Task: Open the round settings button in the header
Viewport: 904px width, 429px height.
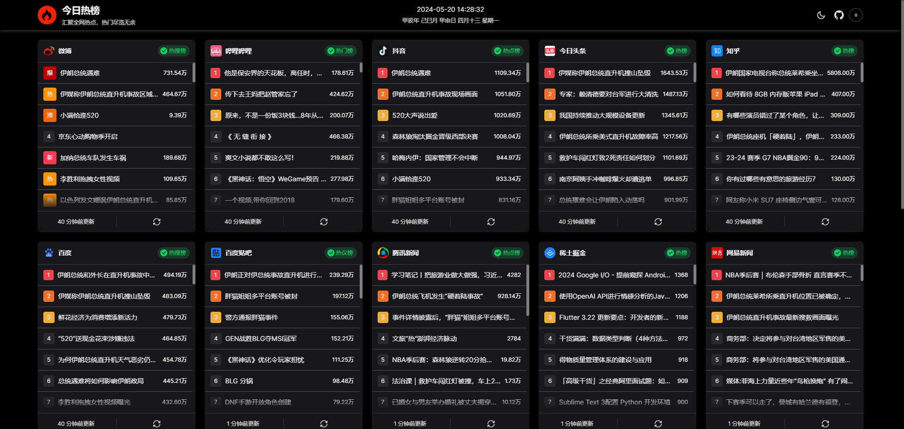Action: (856, 15)
